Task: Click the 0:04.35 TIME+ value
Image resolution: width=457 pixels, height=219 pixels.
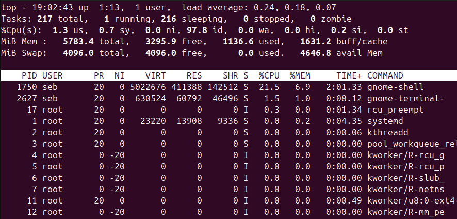Action: point(344,121)
